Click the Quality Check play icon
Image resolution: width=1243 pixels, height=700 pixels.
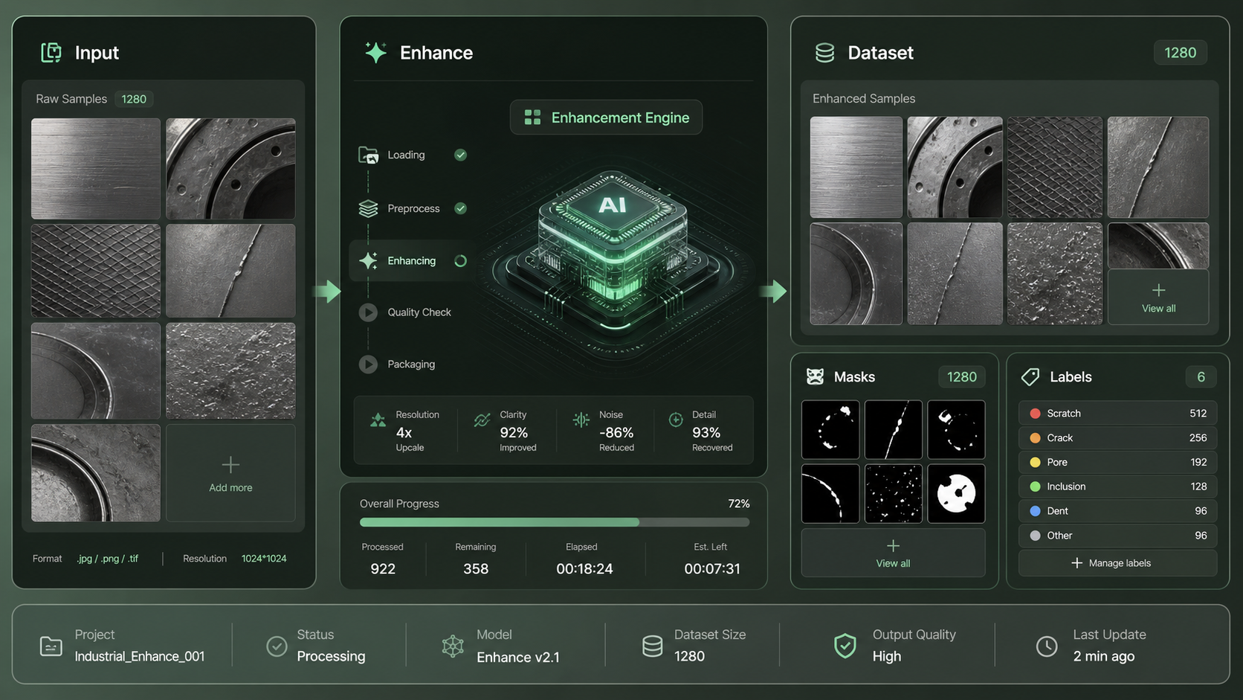click(368, 312)
